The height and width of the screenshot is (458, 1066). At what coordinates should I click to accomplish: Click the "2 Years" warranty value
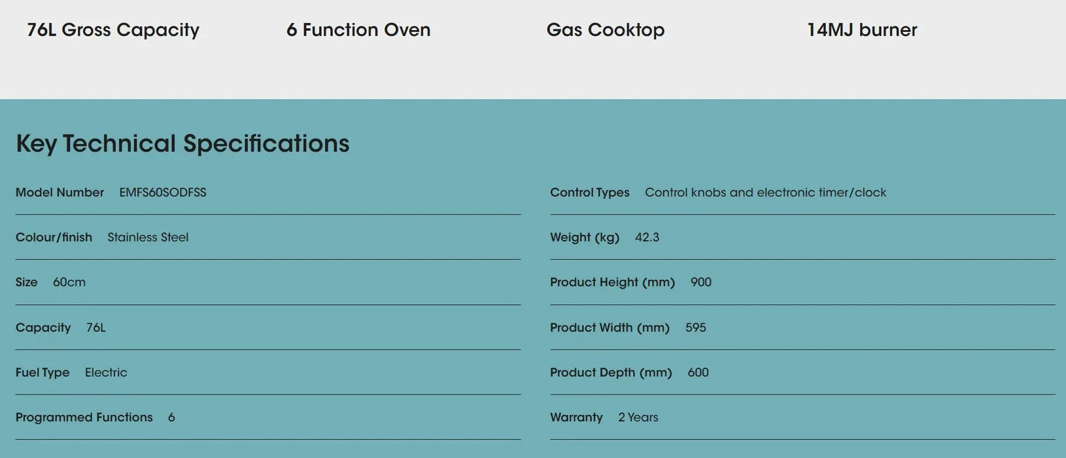point(638,417)
